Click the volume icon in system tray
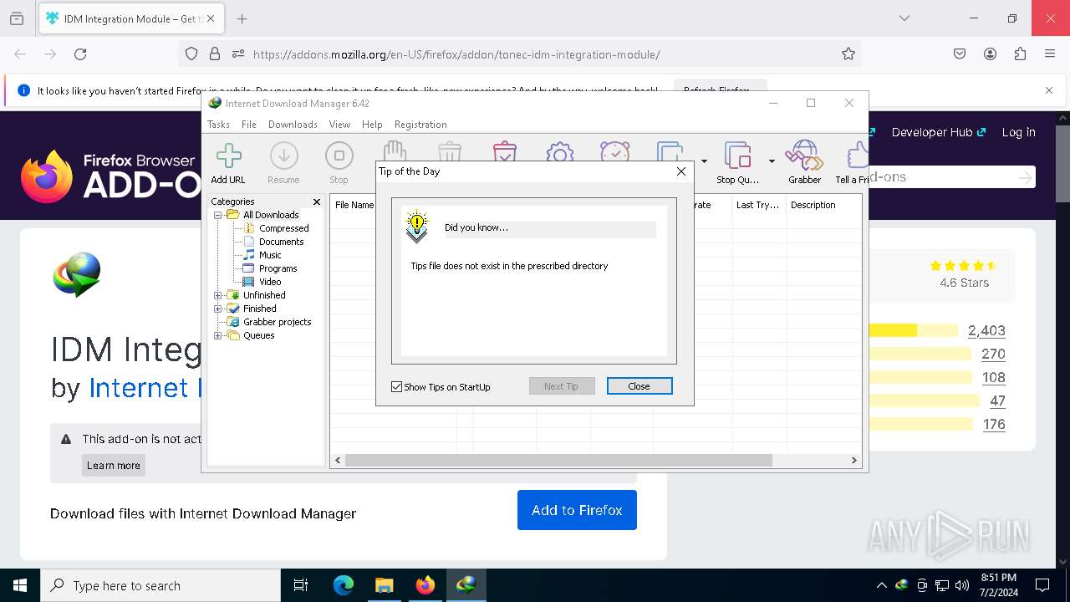 click(x=962, y=585)
